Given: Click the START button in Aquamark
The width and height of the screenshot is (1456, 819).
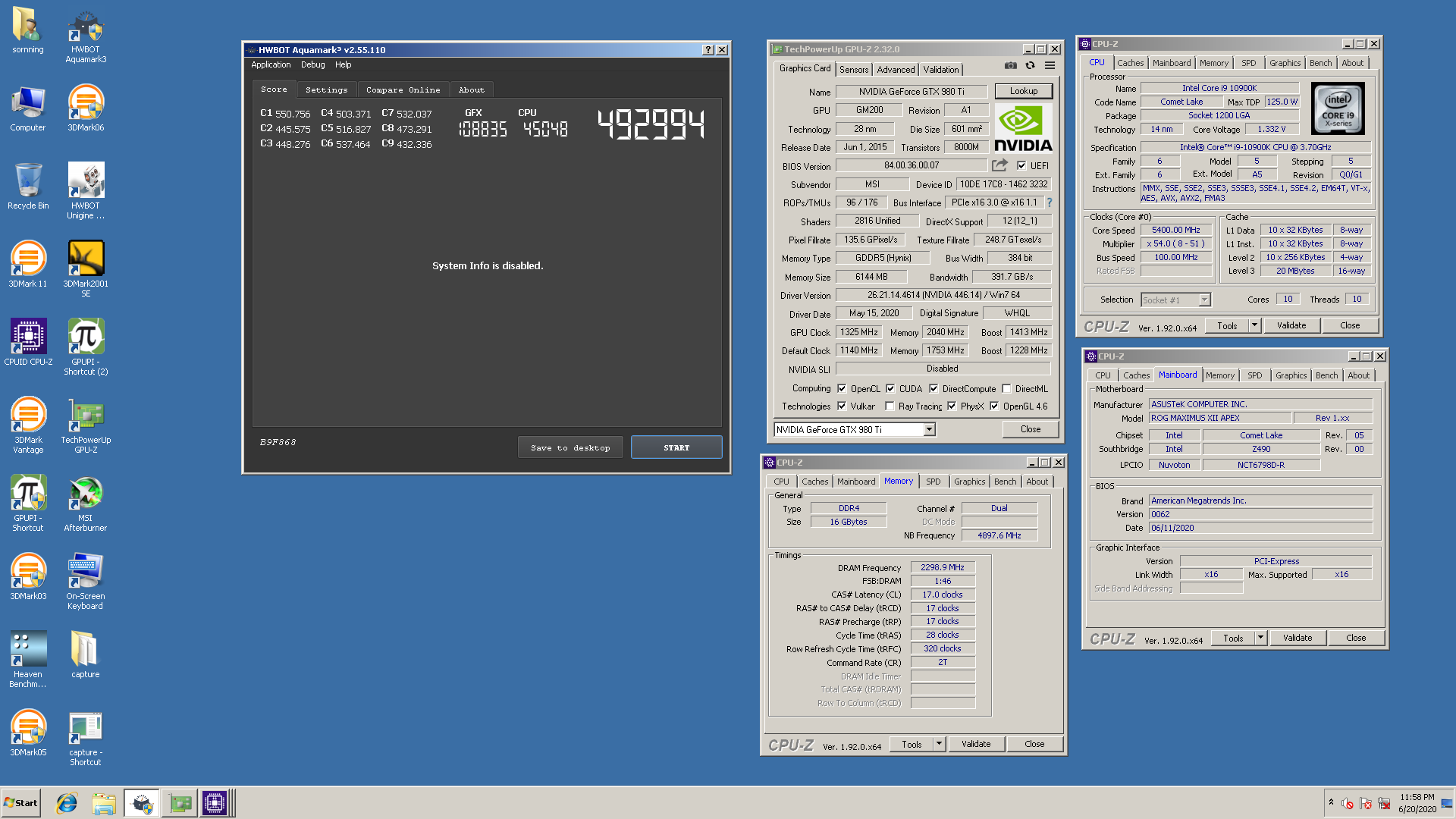Looking at the screenshot, I should pyautogui.click(x=676, y=447).
